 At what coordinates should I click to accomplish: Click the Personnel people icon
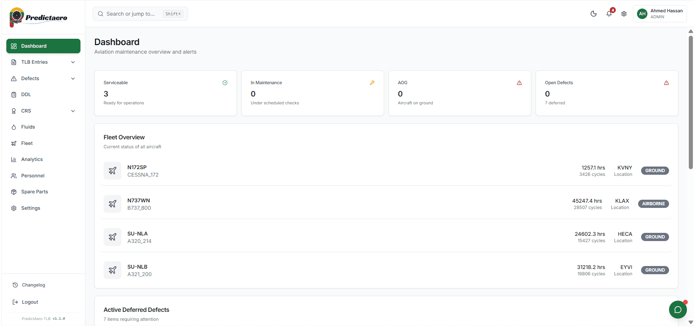pos(14,175)
